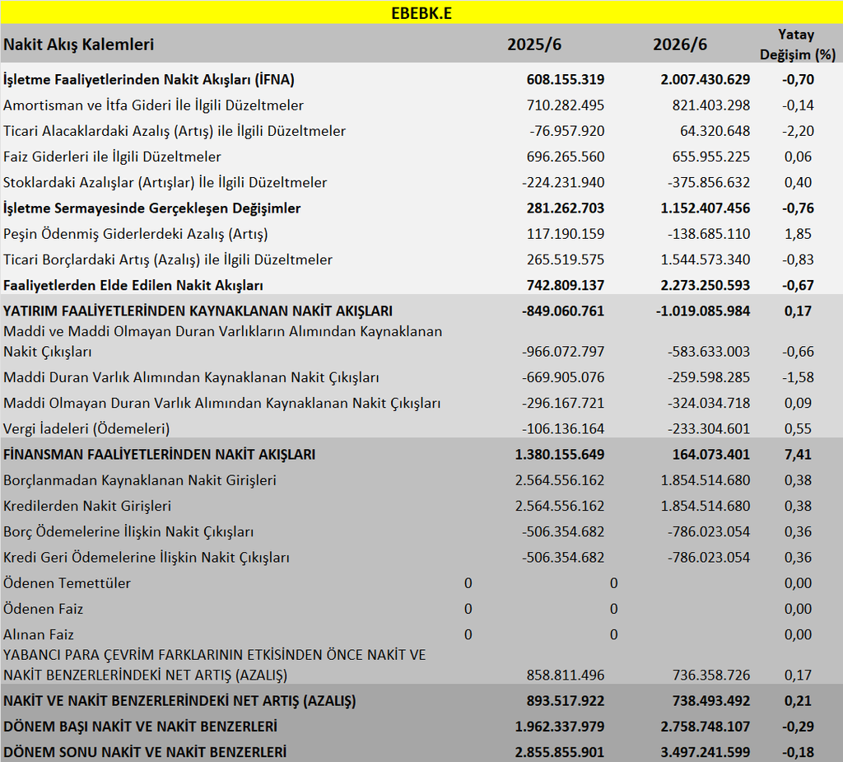Click the 'Vergi İadeleri (Ödemeleri)' row label
This screenshot has height=762, width=843.
tap(86, 429)
